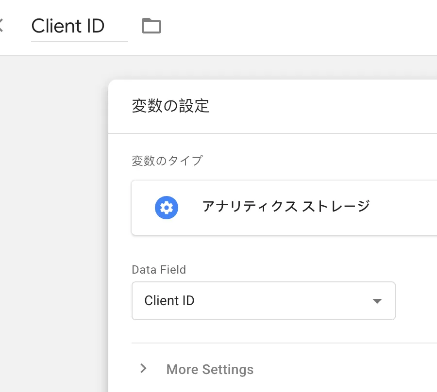Screen dimensions: 437x392
Task: Click the 変数のタイプ label
Action: [167, 161]
